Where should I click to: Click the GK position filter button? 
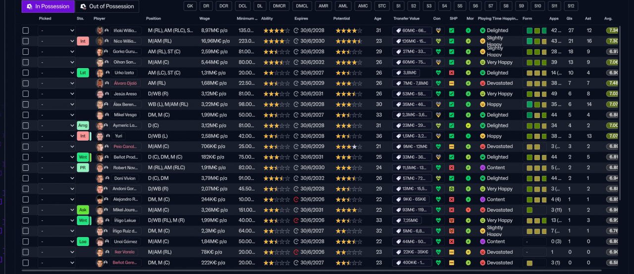pyautogui.click(x=190, y=6)
